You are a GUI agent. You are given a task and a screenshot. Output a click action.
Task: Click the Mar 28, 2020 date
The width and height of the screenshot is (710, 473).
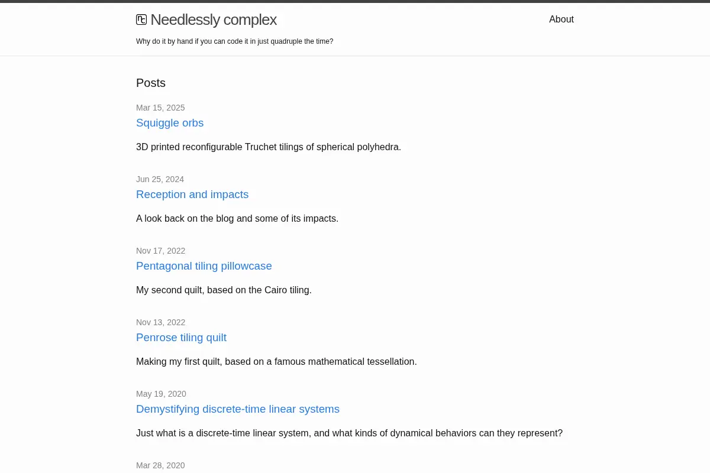point(160,465)
